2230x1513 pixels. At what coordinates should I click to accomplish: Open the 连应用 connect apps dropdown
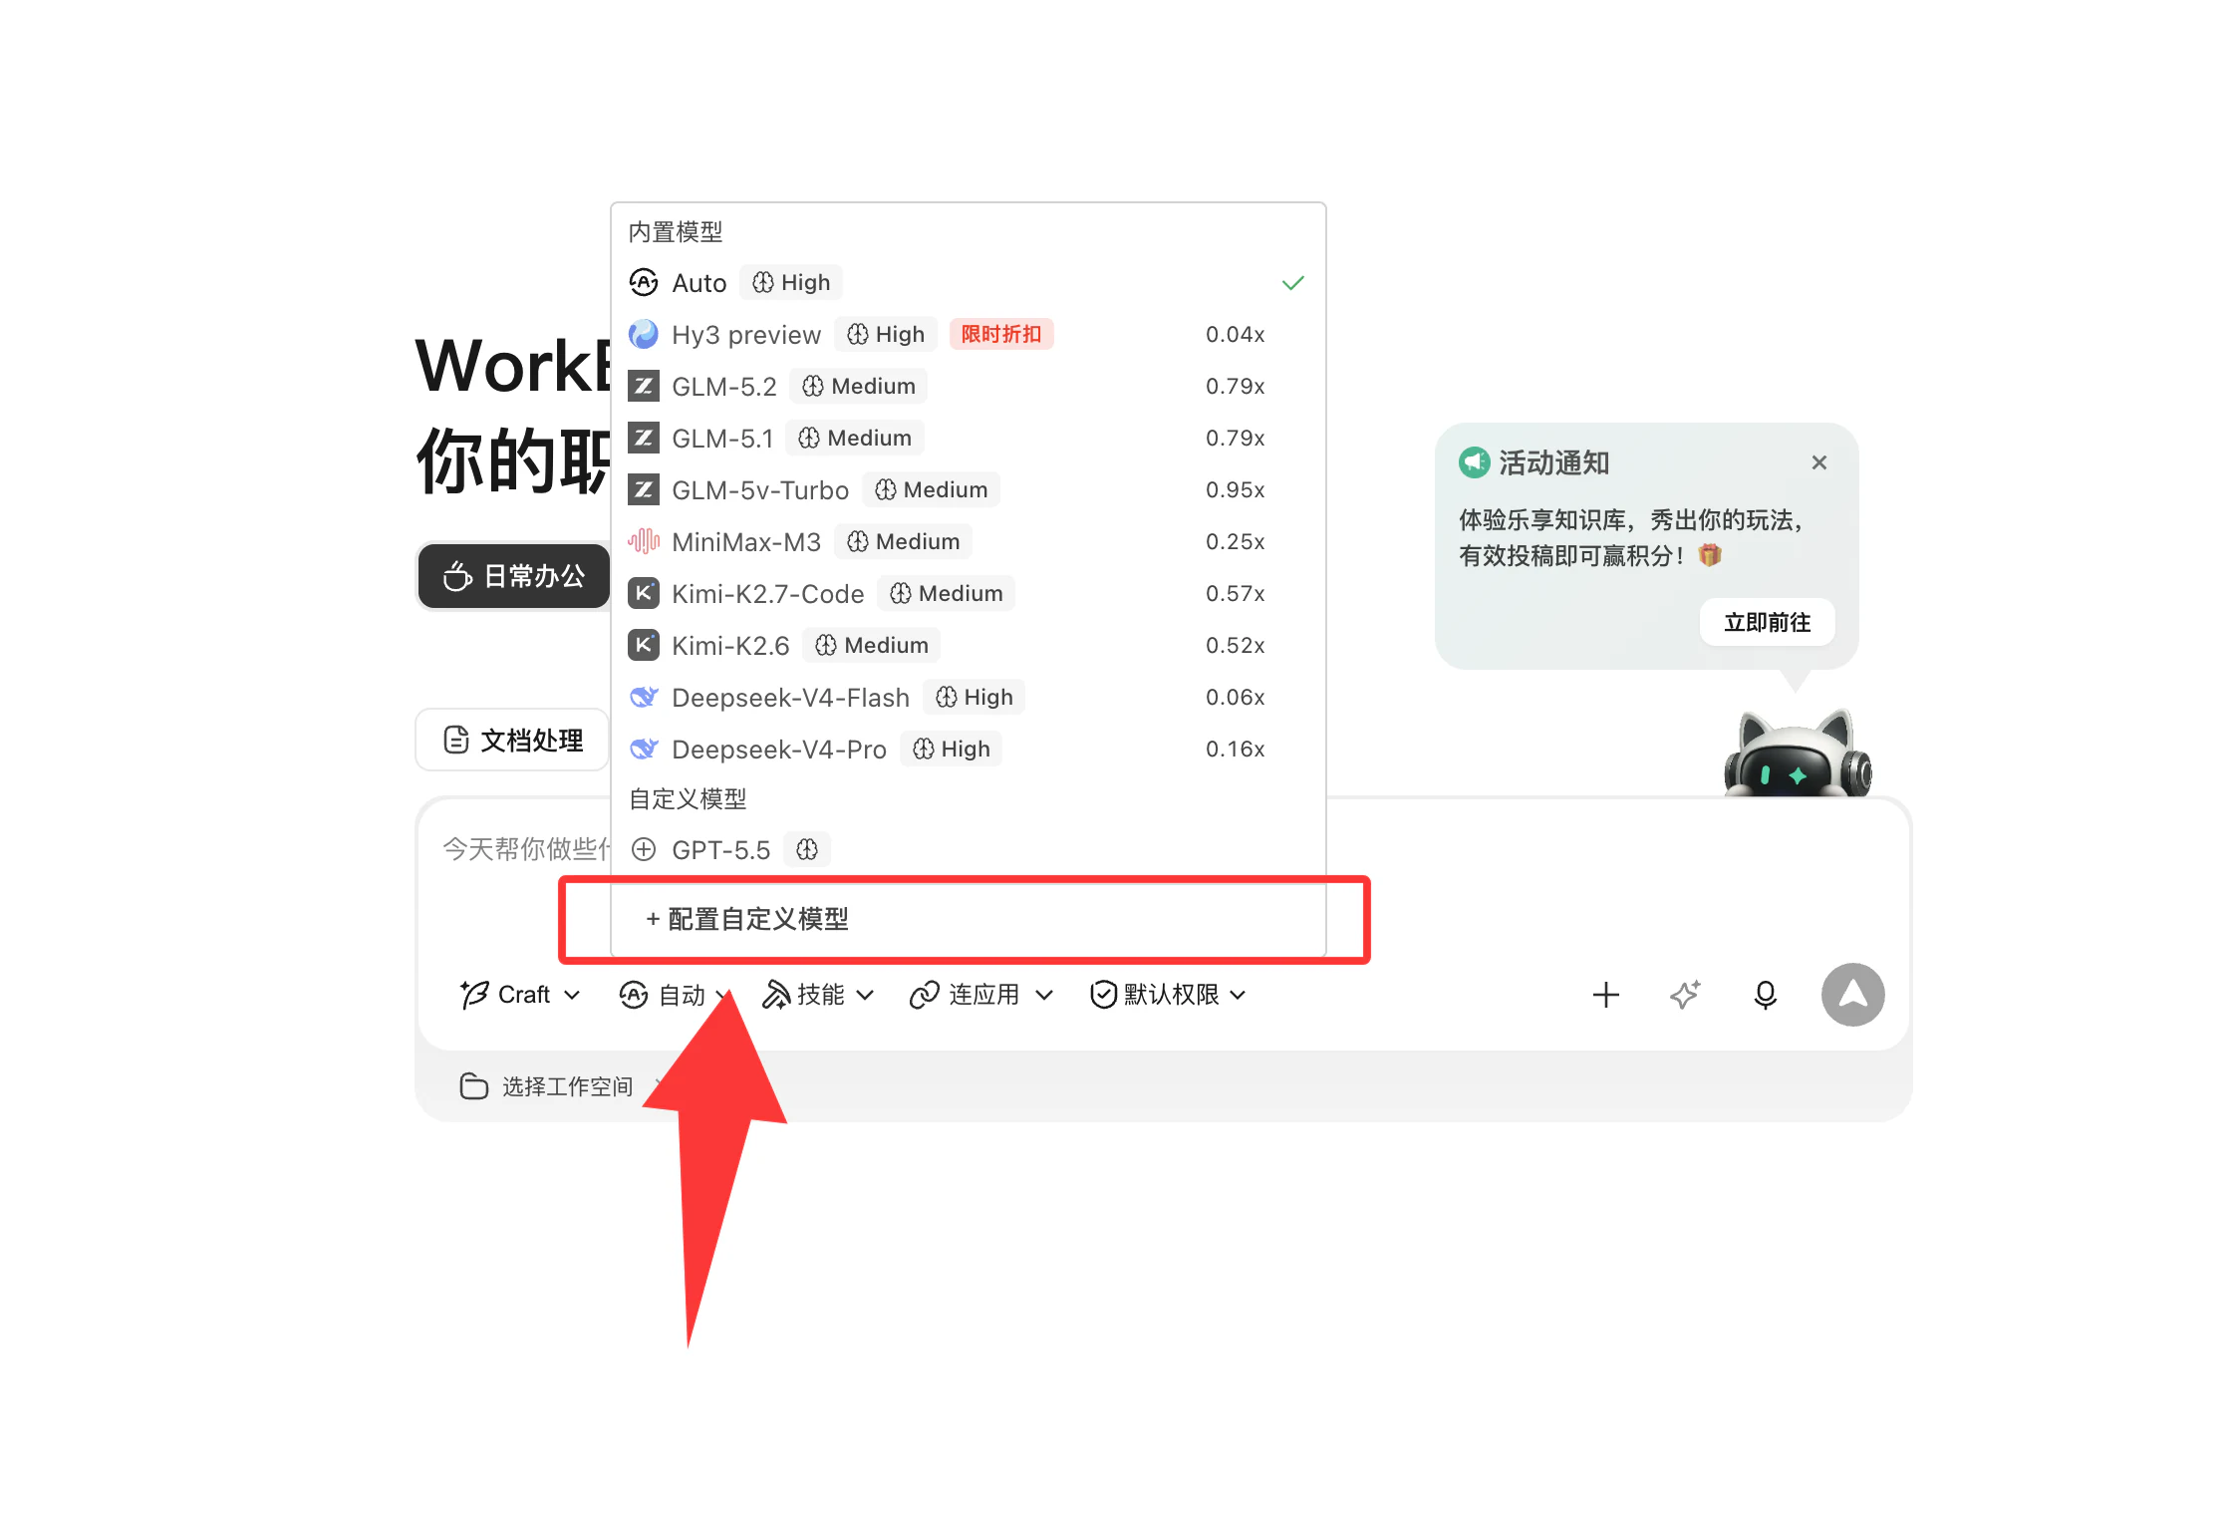click(981, 995)
